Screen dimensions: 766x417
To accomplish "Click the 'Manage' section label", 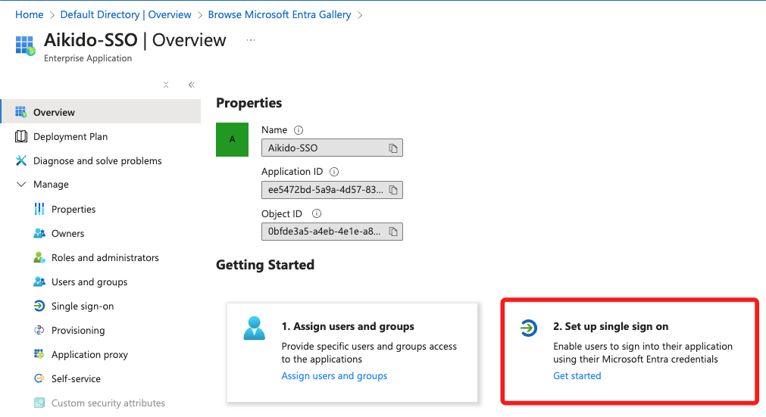I will click(x=51, y=185).
